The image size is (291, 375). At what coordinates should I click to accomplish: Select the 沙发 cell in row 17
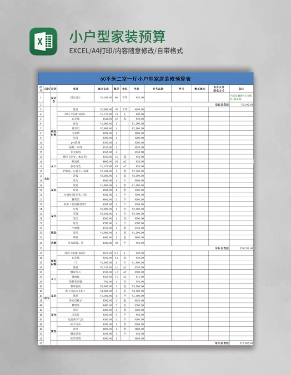tap(75, 176)
